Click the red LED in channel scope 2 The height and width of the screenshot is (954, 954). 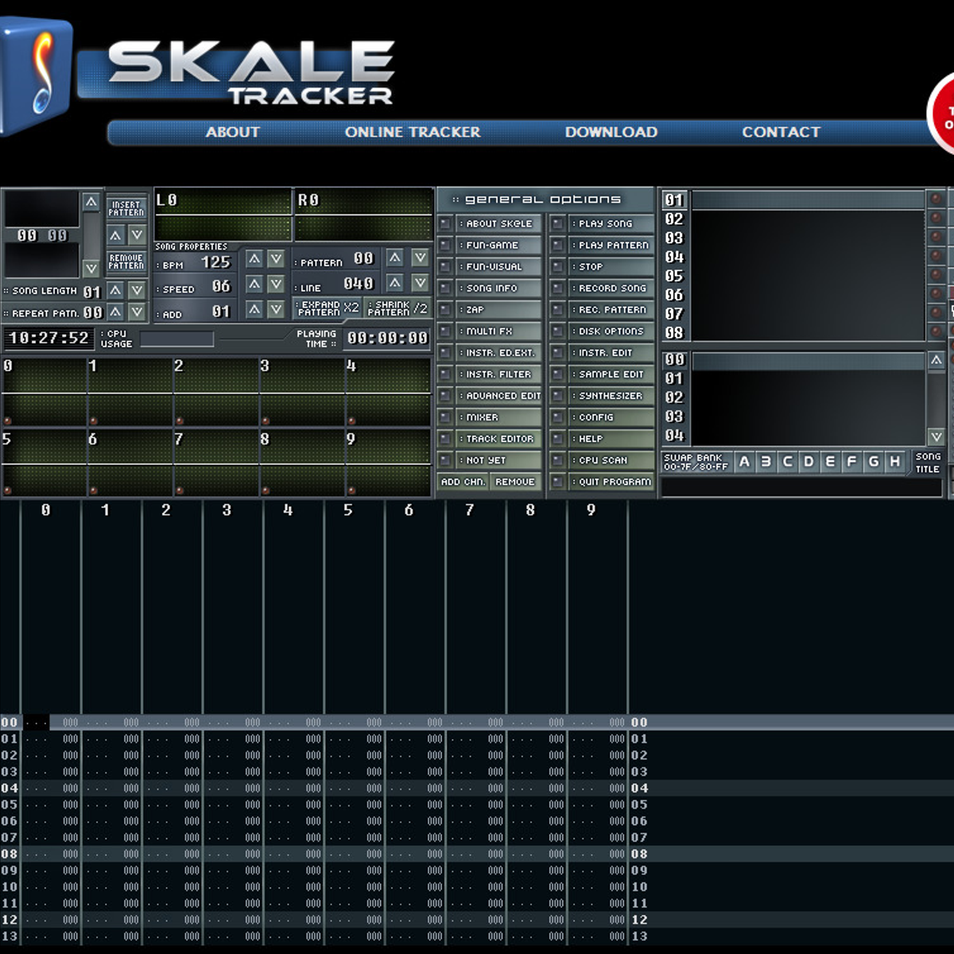pyautogui.click(x=179, y=421)
